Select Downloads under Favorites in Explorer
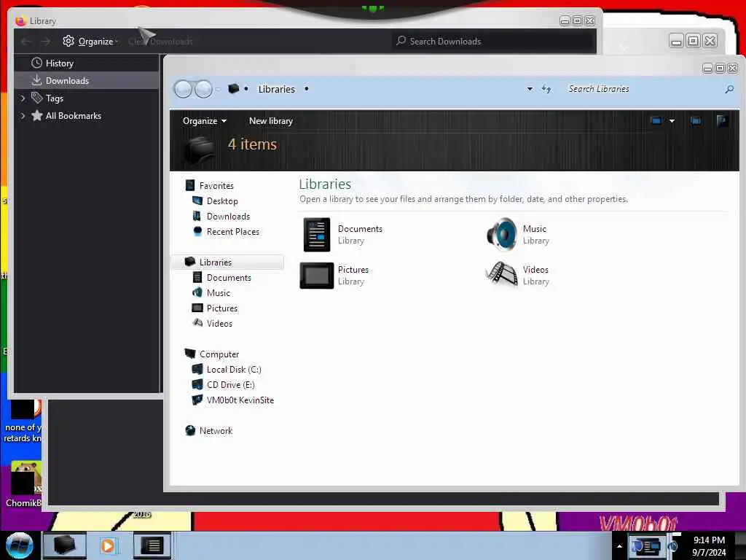 pos(228,216)
